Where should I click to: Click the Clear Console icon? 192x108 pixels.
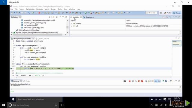pos(146,81)
